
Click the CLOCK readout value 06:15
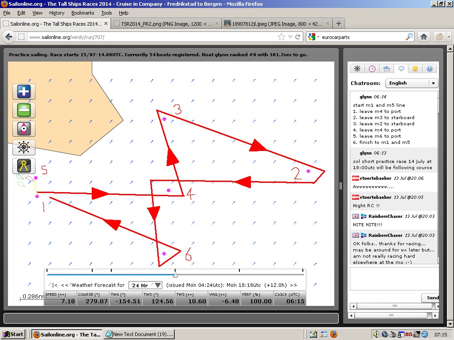pyautogui.click(x=296, y=301)
